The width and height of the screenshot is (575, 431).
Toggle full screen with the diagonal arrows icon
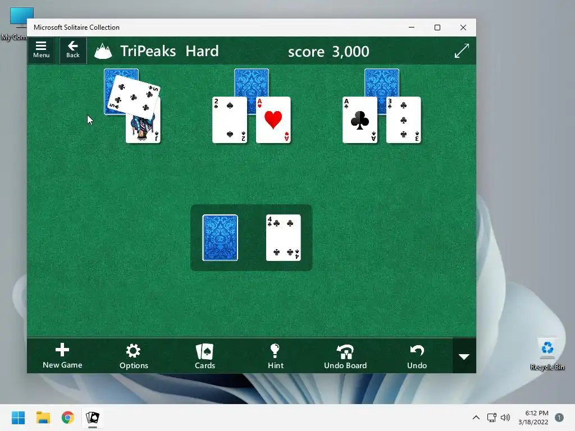[x=462, y=51]
